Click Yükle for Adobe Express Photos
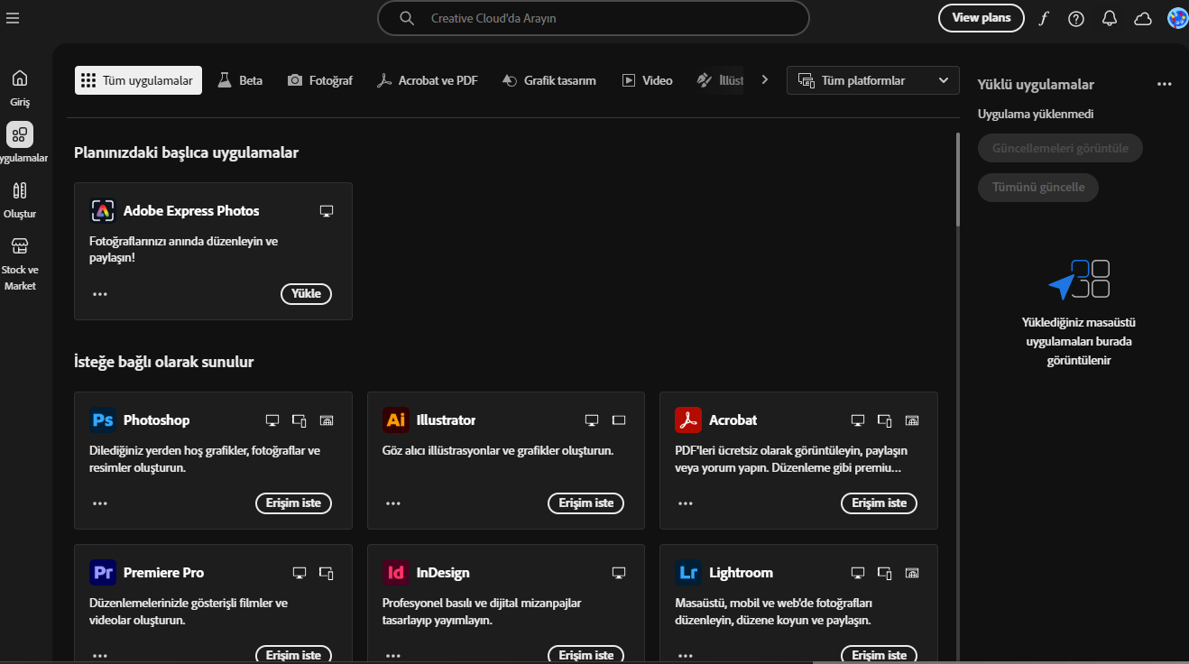The width and height of the screenshot is (1189, 664). point(307,294)
